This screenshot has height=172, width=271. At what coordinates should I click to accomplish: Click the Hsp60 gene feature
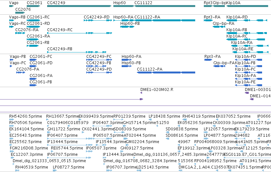point(124,6)
